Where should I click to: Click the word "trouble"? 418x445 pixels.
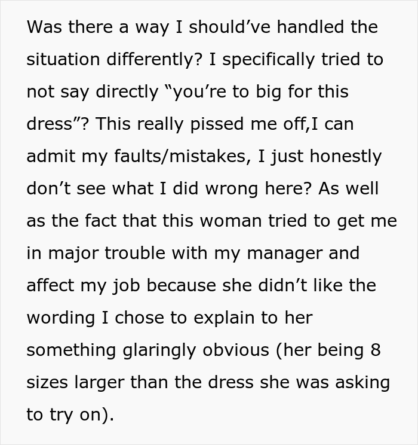click(x=135, y=253)
